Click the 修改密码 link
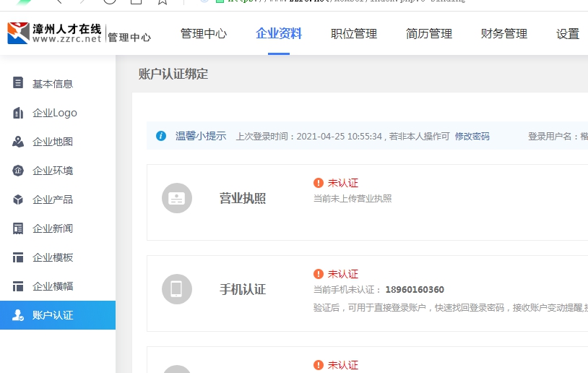The width and height of the screenshot is (588, 373). pos(472,136)
